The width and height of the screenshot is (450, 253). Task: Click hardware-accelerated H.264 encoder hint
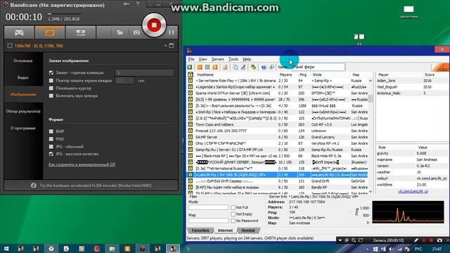pyautogui.click(x=96, y=186)
